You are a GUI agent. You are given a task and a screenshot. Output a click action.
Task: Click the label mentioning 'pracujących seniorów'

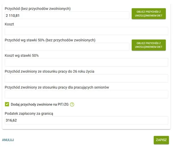[x=57, y=87]
